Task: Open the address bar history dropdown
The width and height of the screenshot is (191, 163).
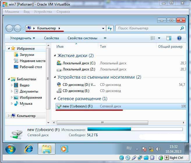Action: (x=103, y=29)
